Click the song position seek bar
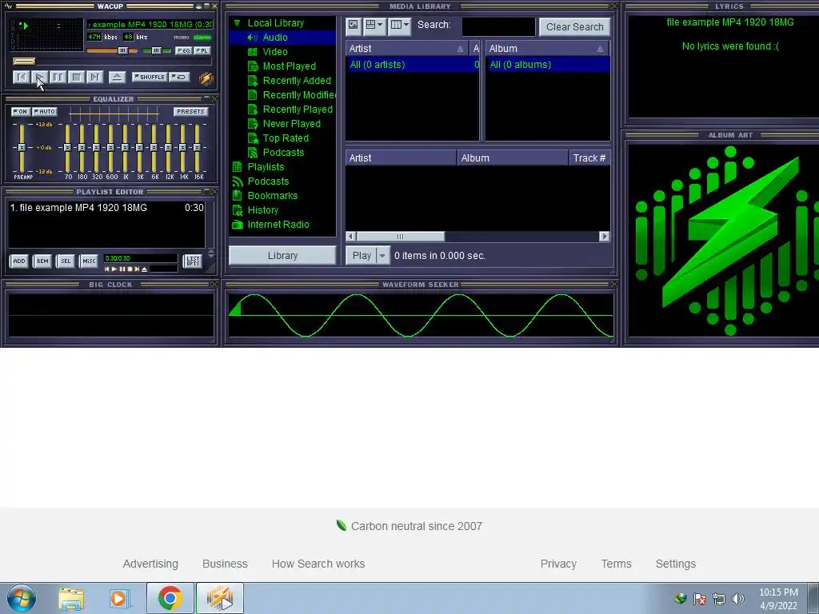The width and height of the screenshot is (819, 614). [112, 62]
